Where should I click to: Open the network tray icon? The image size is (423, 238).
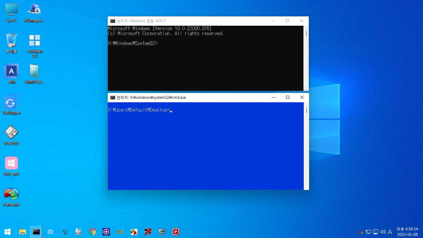point(368,232)
